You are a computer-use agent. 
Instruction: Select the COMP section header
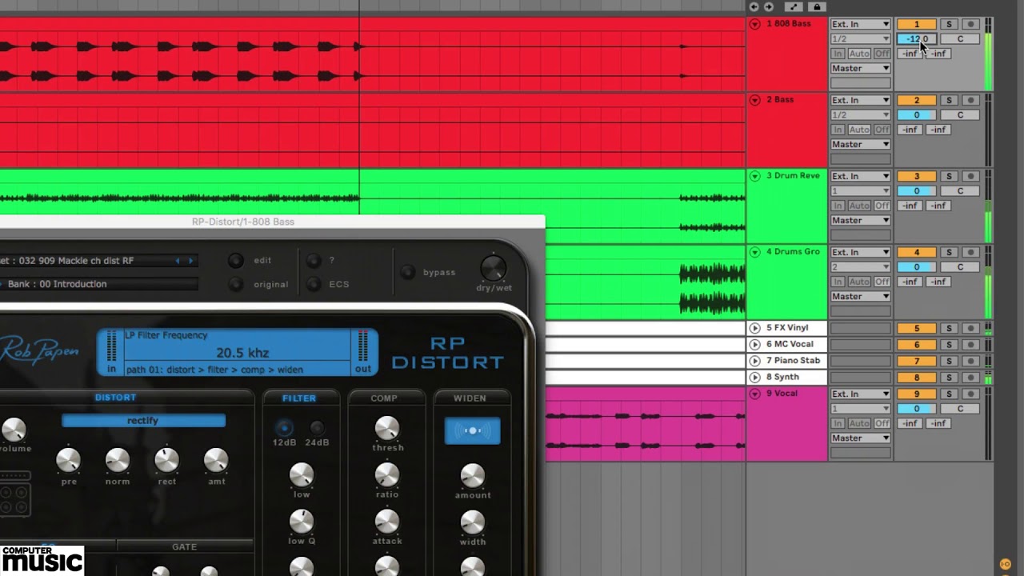384,398
